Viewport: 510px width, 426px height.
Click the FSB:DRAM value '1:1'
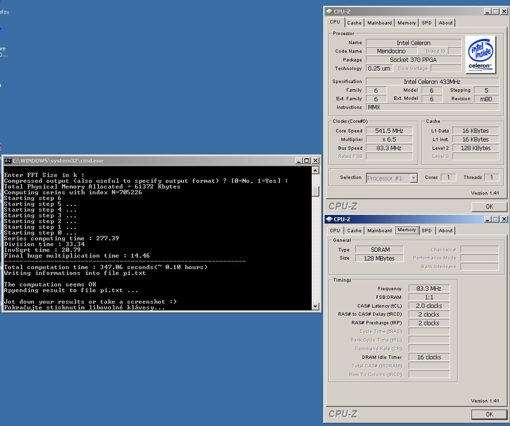click(x=429, y=297)
